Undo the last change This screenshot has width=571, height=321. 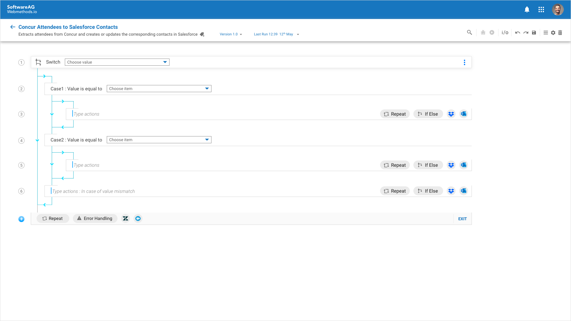coord(517,33)
